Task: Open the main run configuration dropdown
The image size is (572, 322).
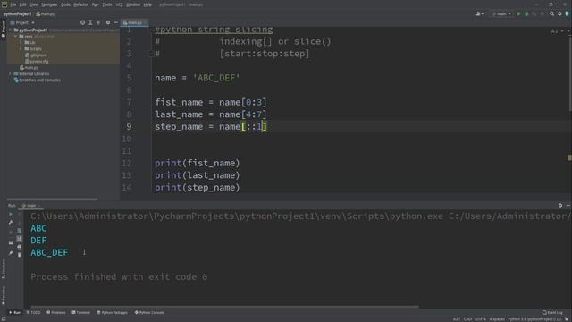Action: (501, 14)
